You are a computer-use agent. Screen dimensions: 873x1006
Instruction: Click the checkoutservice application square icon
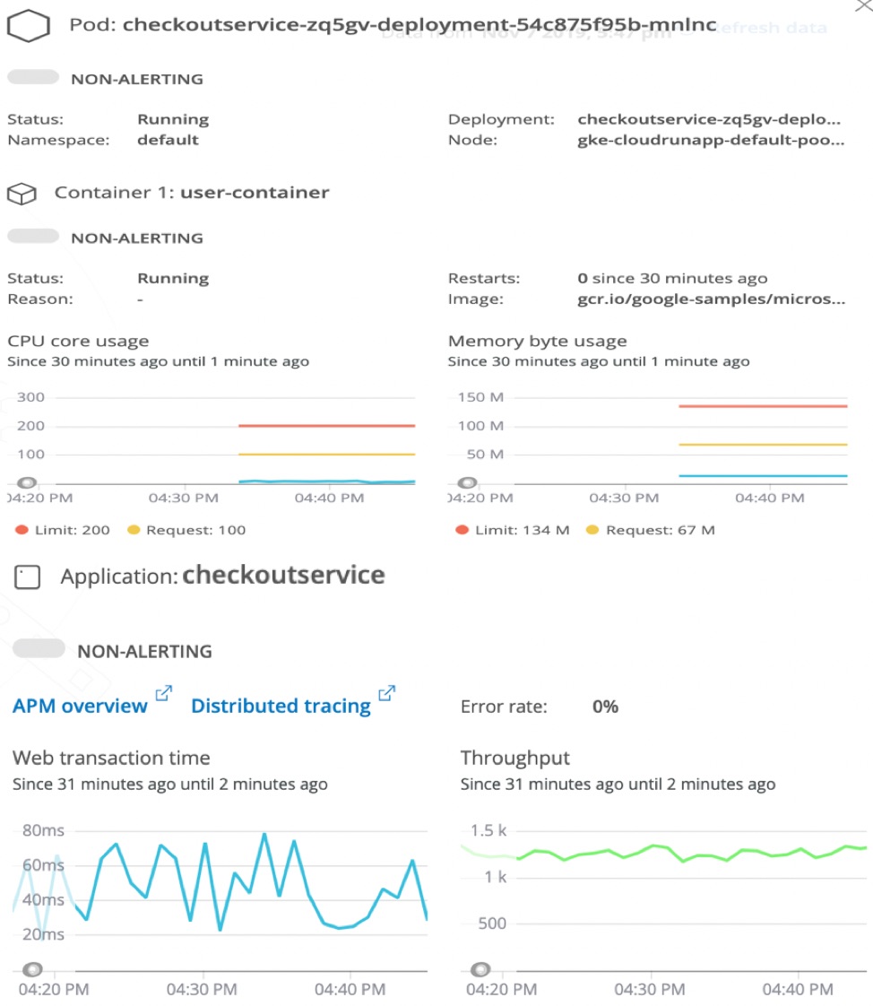(27, 577)
